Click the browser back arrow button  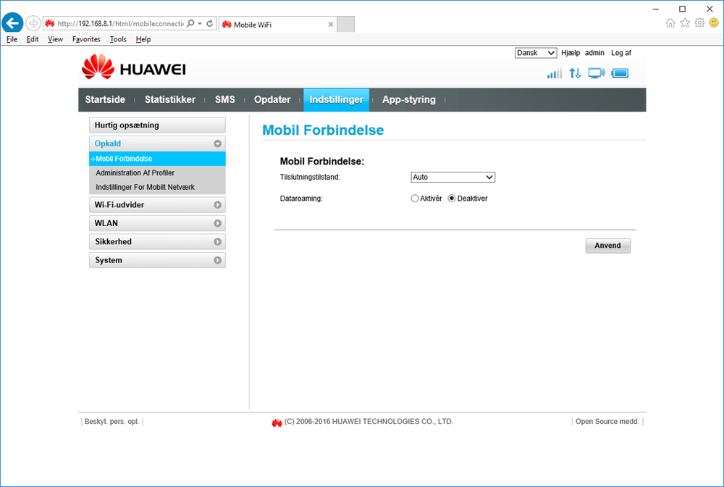point(12,22)
